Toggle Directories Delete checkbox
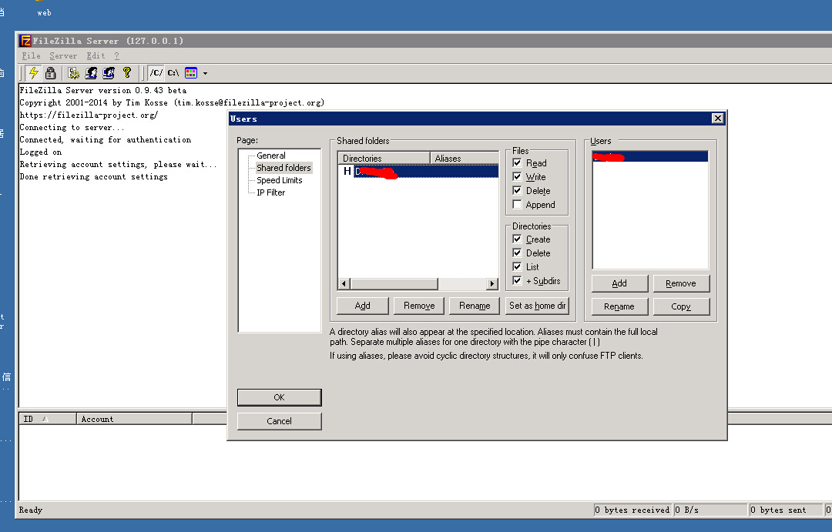Image resolution: width=832 pixels, height=532 pixels. click(518, 253)
